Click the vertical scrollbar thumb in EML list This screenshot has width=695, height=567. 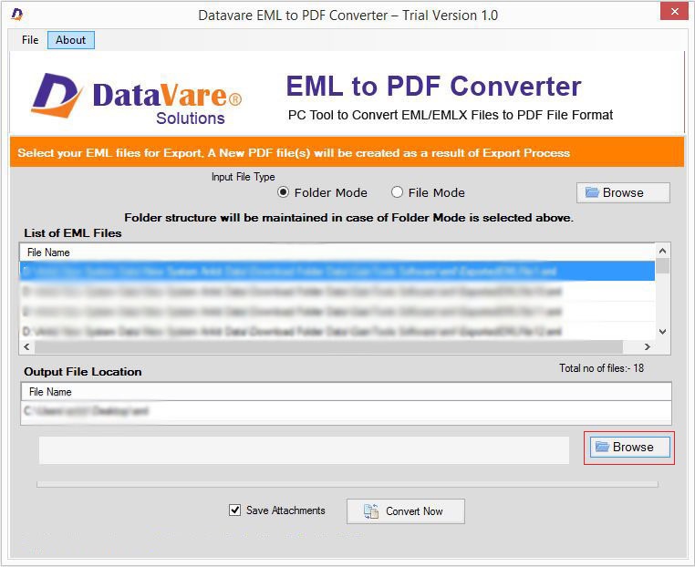[x=663, y=266]
